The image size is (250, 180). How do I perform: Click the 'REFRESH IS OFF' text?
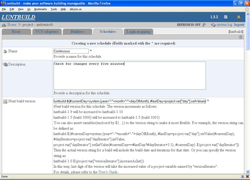click(x=189, y=25)
